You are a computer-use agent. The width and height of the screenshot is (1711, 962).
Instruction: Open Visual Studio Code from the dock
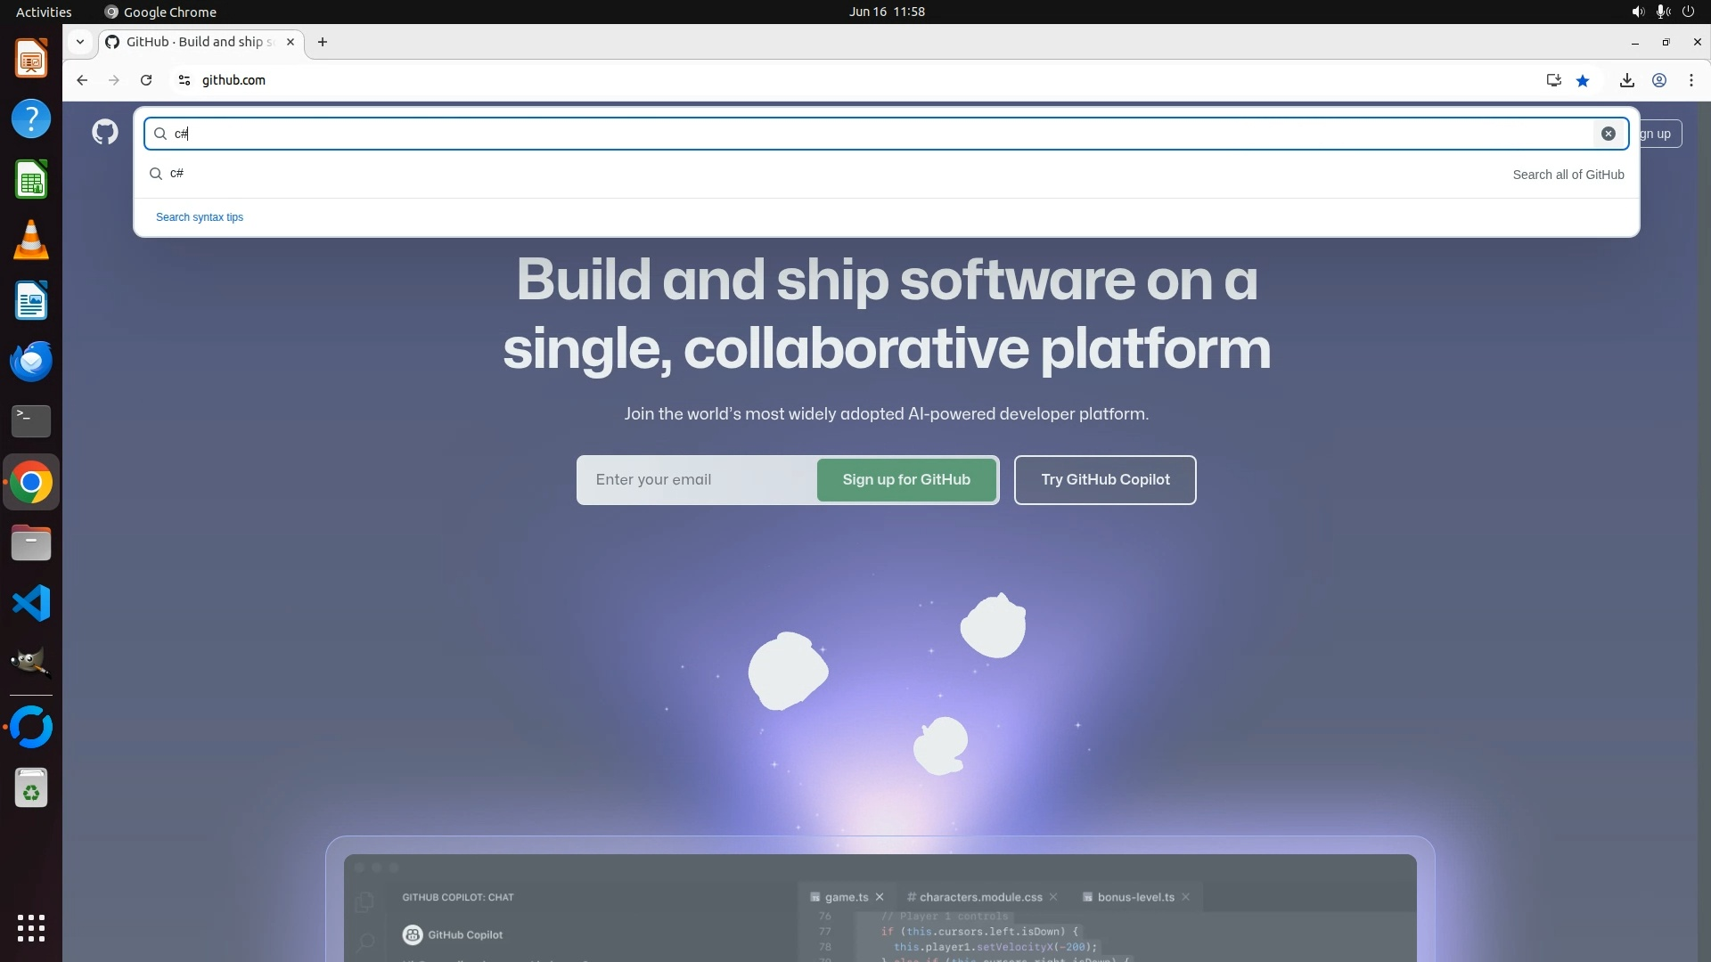(x=31, y=604)
